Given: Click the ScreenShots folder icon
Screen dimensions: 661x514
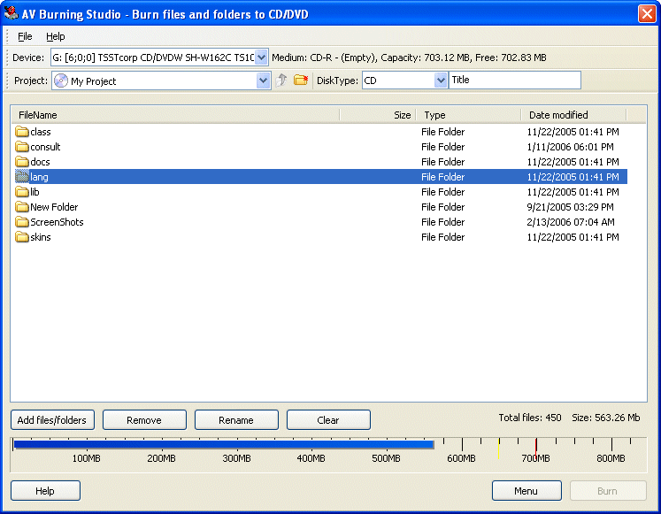Looking at the screenshot, I should tap(22, 222).
